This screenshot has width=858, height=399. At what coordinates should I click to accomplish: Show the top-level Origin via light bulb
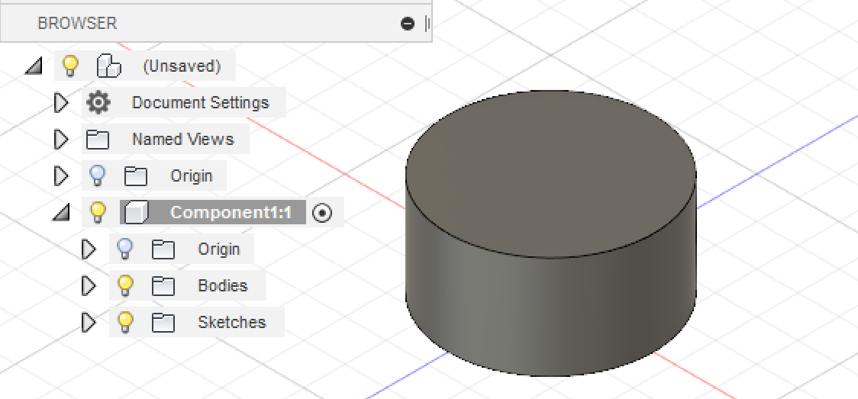point(98,175)
